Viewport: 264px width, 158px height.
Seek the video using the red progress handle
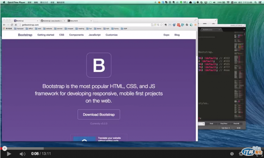[5, 148]
